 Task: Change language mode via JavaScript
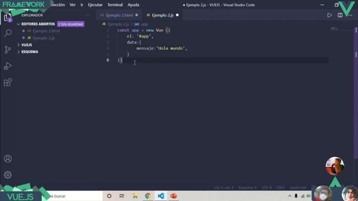(x=298, y=188)
